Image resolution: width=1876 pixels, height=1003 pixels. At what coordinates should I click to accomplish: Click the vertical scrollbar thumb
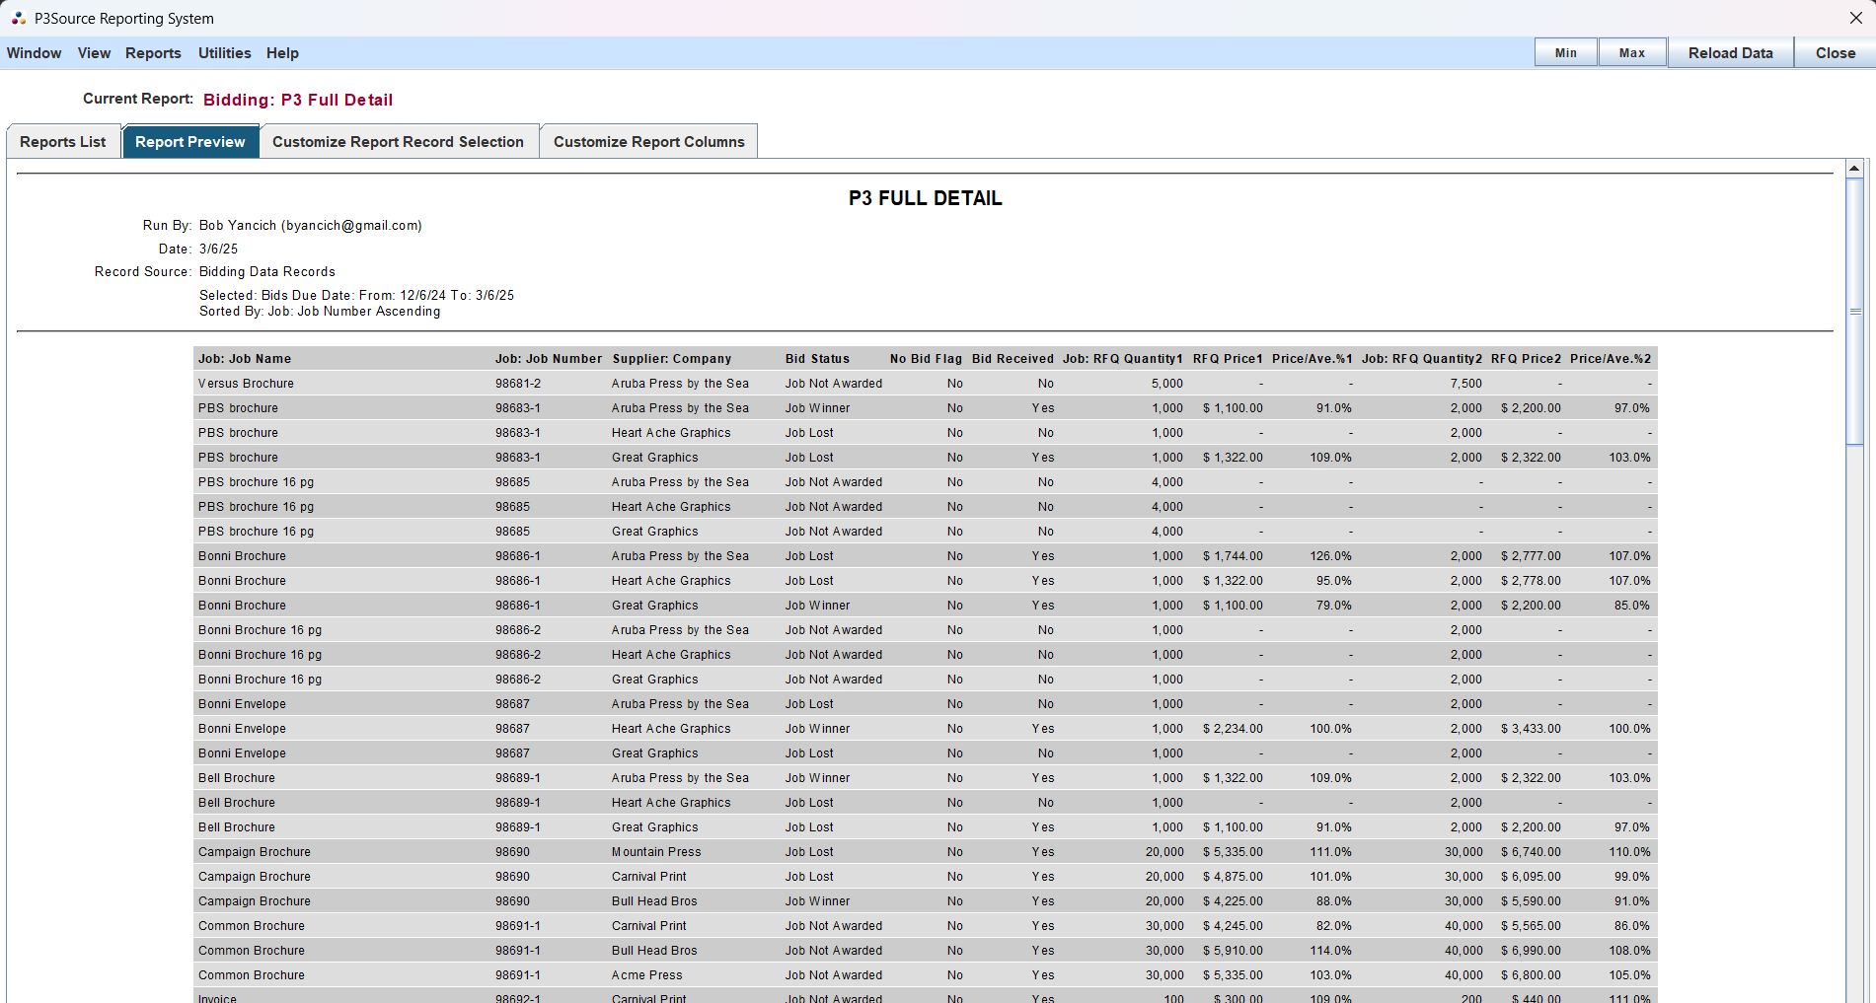[1854, 311]
